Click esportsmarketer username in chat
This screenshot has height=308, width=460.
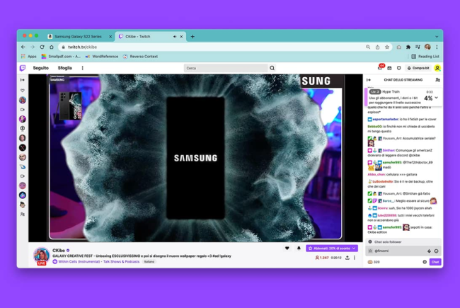(386, 119)
